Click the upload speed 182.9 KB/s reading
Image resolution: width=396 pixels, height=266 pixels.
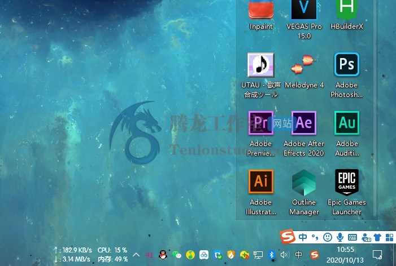tap(73, 250)
